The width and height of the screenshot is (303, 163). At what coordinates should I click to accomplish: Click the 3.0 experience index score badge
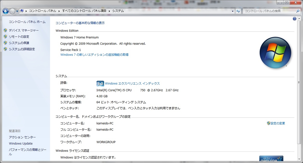coord(100,84)
